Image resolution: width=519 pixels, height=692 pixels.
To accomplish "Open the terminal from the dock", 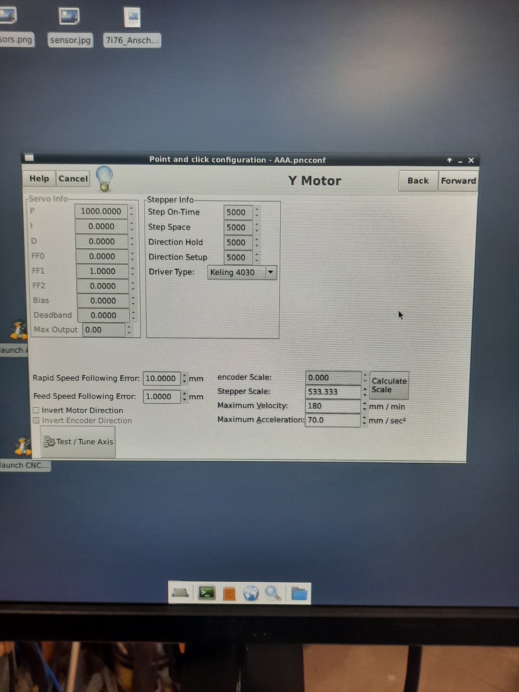I will point(207,593).
